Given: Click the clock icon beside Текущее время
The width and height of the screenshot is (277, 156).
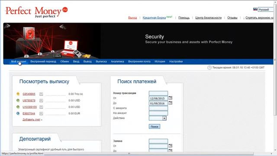Looking at the screenshot, I should (209, 68).
